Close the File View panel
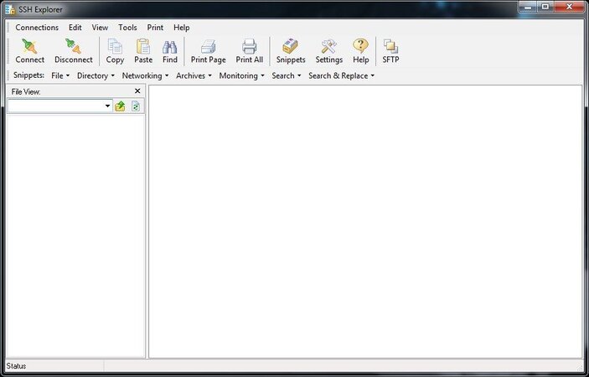The image size is (589, 377). pyautogui.click(x=137, y=90)
